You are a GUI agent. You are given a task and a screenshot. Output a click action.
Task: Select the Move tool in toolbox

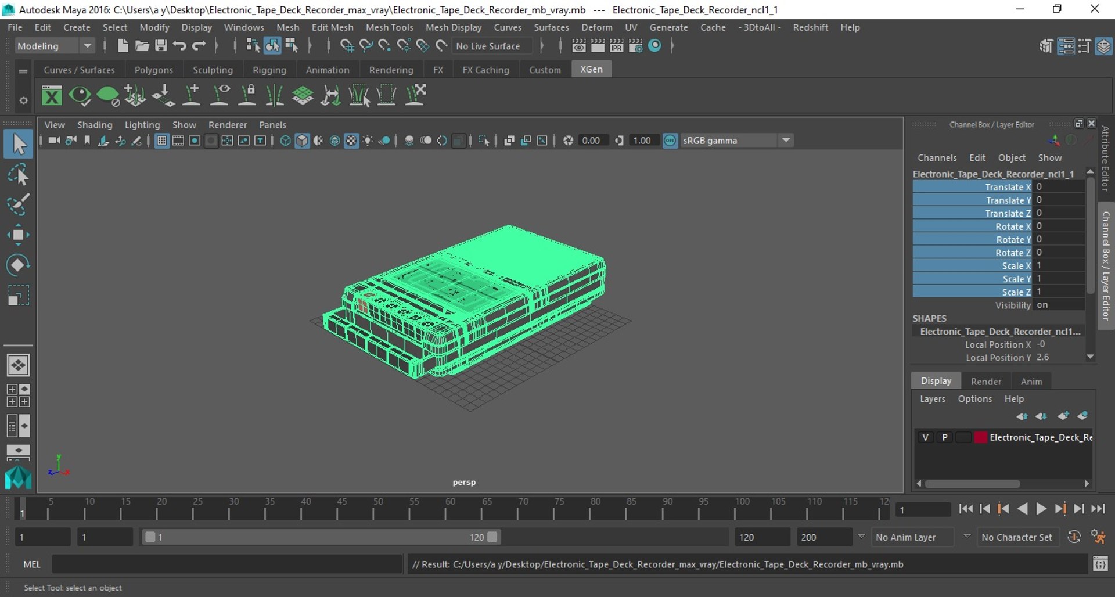pyautogui.click(x=18, y=235)
